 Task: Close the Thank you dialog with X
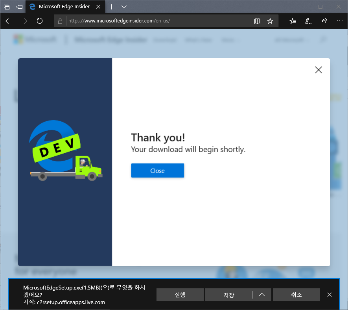pyautogui.click(x=319, y=70)
